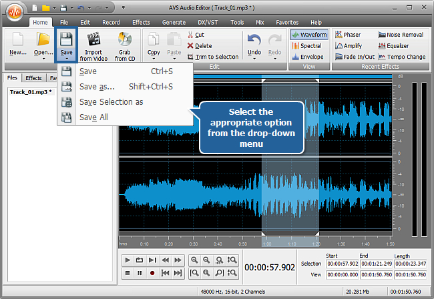
Task: Switch to Waveform view
Action: 309,35
